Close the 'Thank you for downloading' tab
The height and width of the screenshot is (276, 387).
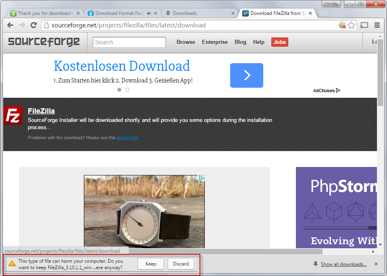78,13
